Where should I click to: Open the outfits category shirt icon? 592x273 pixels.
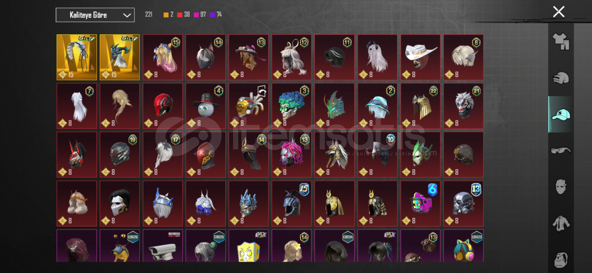click(561, 41)
